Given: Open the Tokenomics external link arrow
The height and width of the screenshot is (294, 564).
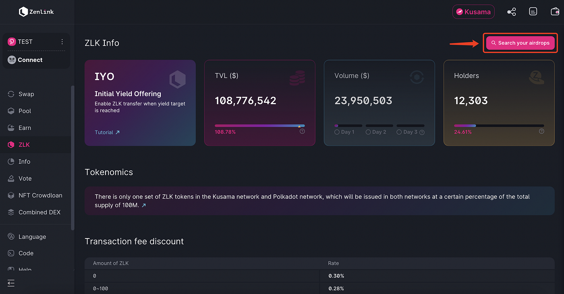Looking at the screenshot, I should click(144, 206).
